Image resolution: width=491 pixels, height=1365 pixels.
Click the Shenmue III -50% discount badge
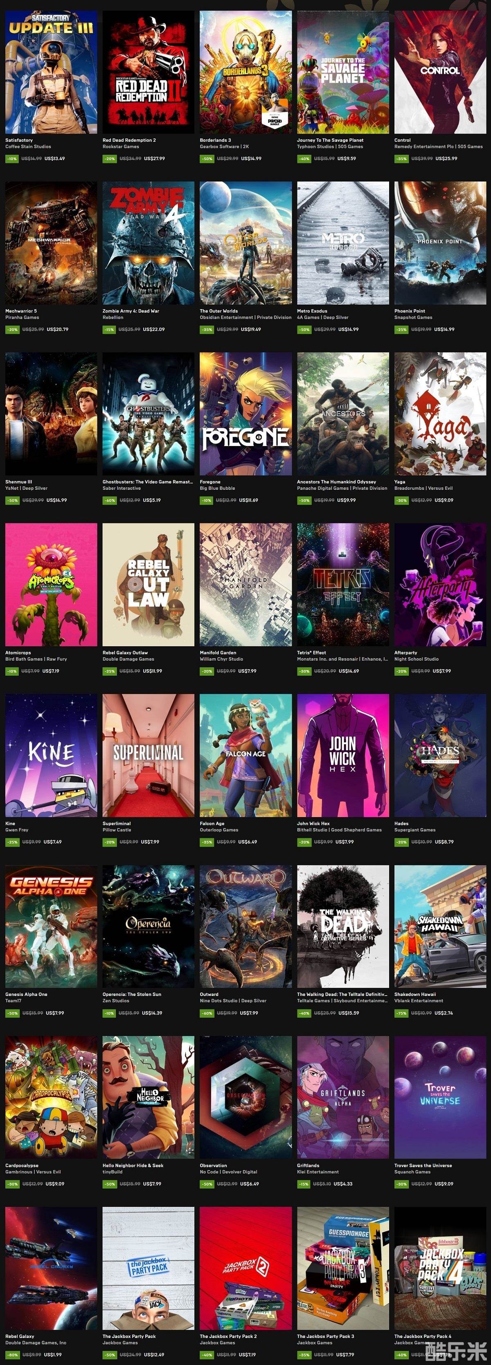coord(12,500)
